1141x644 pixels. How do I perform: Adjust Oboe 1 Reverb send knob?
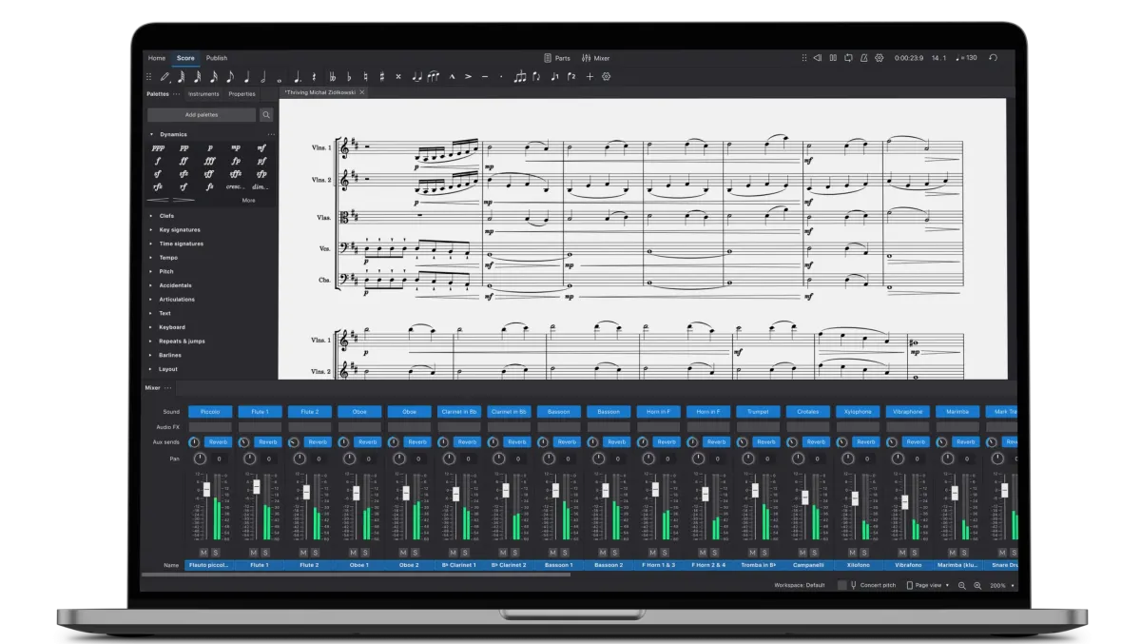[x=343, y=442]
